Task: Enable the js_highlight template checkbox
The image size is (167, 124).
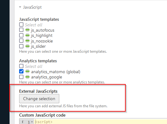Action: pos(21,35)
